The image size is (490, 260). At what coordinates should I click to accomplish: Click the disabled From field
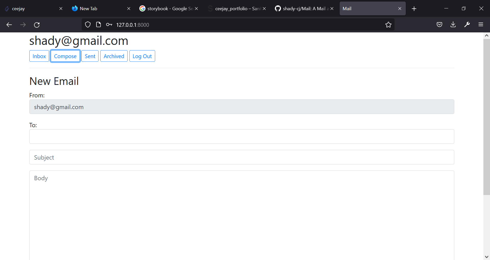pyautogui.click(x=242, y=107)
